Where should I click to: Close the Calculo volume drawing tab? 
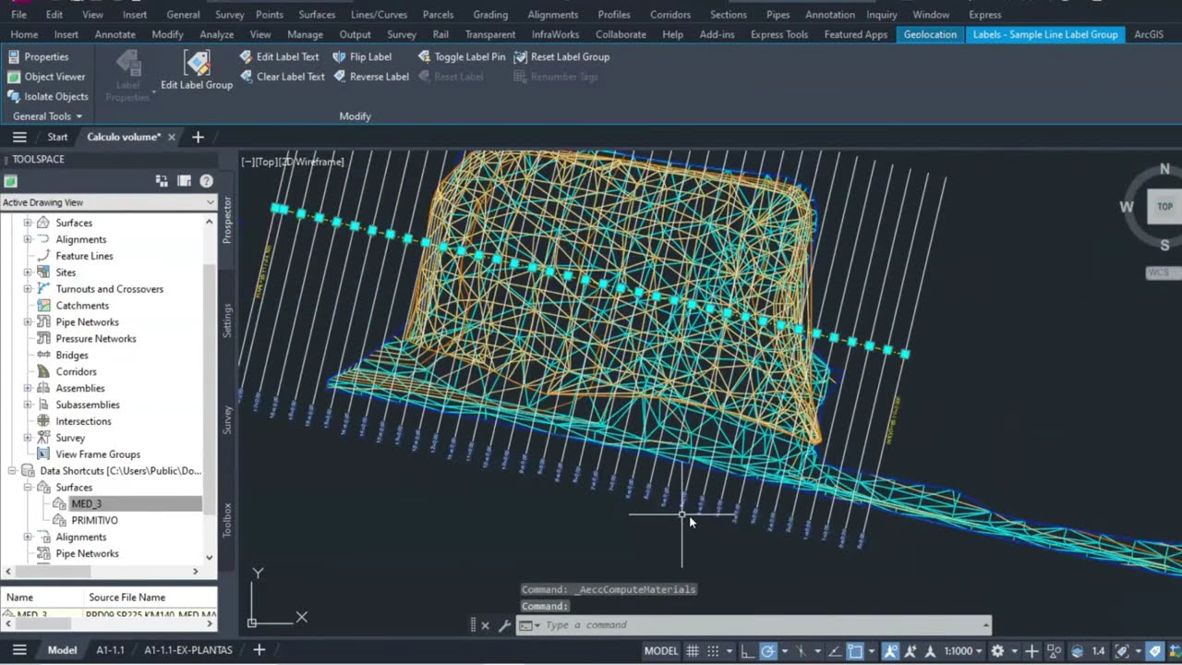[x=171, y=137]
